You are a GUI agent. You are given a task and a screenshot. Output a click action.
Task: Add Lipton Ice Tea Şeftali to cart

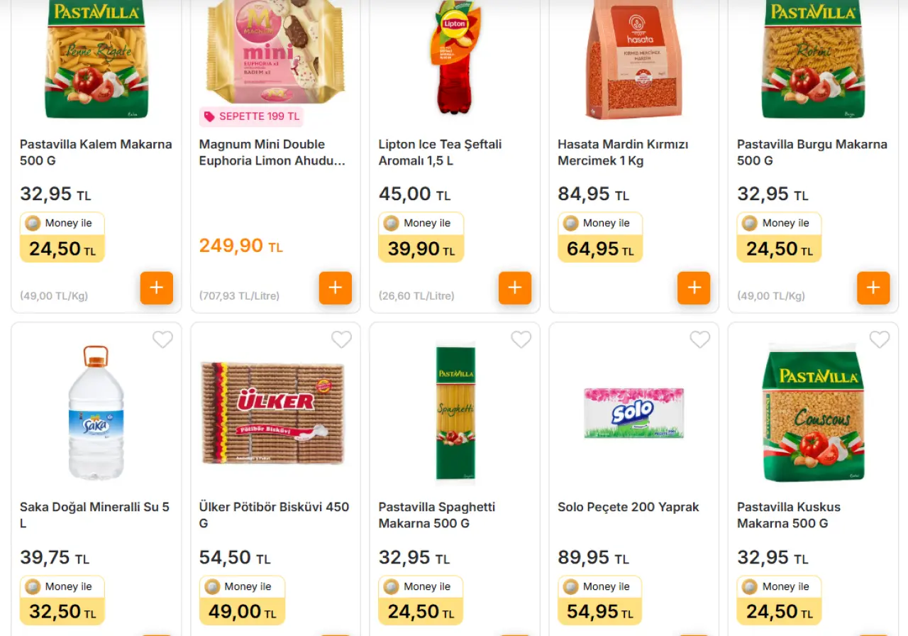pos(515,288)
